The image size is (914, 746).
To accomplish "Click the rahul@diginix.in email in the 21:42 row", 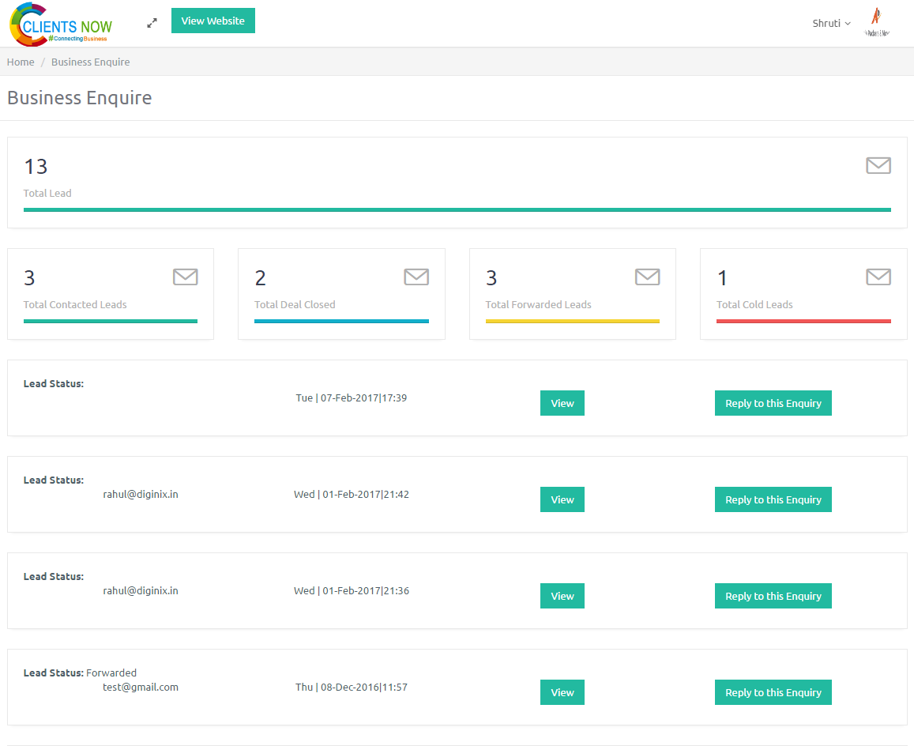I will click(x=141, y=494).
